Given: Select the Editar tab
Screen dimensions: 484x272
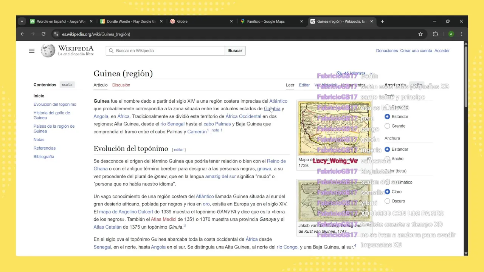Looking at the screenshot, I should (304, 85).
